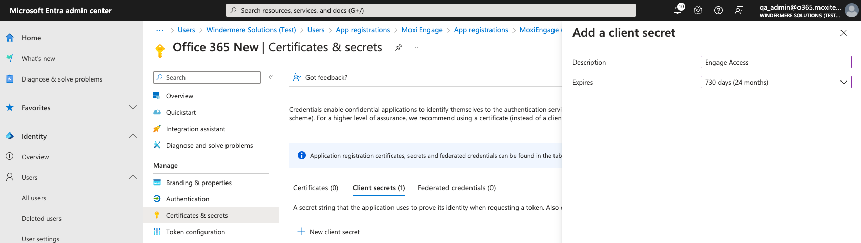Screen dimensions: 861x243
Task: Click Diagnose & solve problems icon
Action: (x=10, y=79)
